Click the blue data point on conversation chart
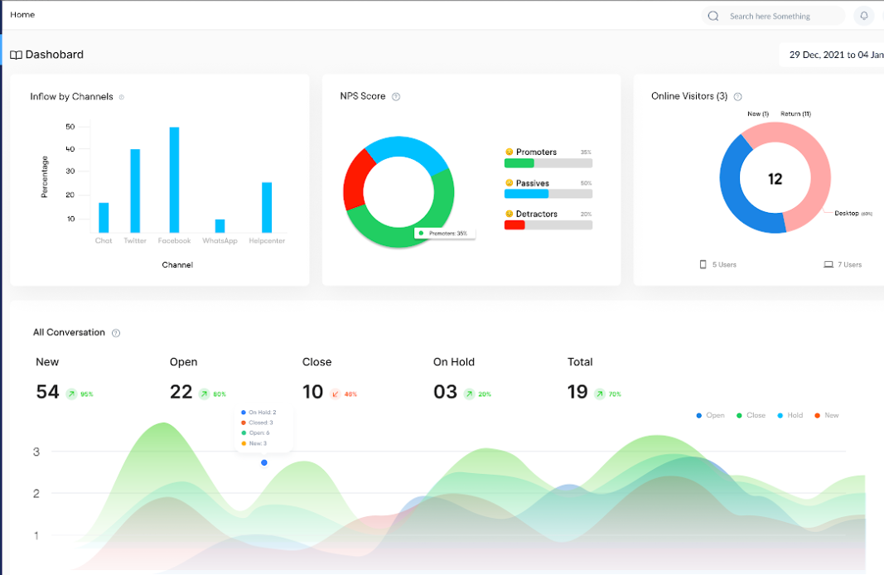884x575 pixels. click(x=263, y=463)
